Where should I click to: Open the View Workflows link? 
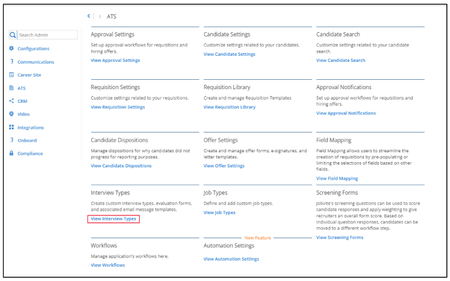(x=108, y=265)
